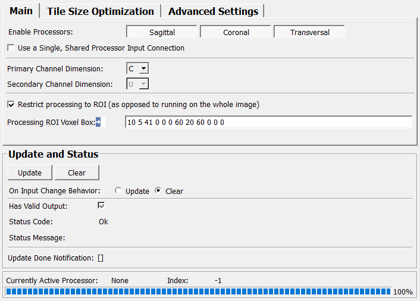The height and width of the screenshot is (301, 420).
Task: Open the Advanced Settings tab
Action: [213, 11]
